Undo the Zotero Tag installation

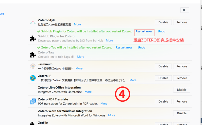(141, 48)
